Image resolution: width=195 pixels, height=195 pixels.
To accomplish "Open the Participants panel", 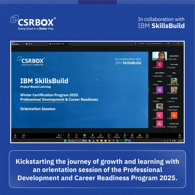I will [59, 136].
